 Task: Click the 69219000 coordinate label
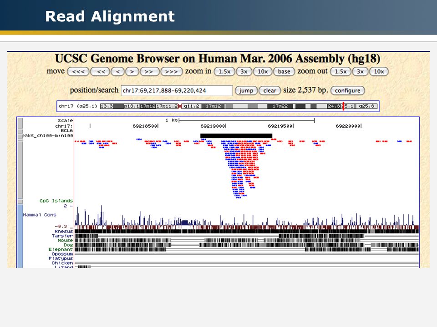click(x=213, y=126)
